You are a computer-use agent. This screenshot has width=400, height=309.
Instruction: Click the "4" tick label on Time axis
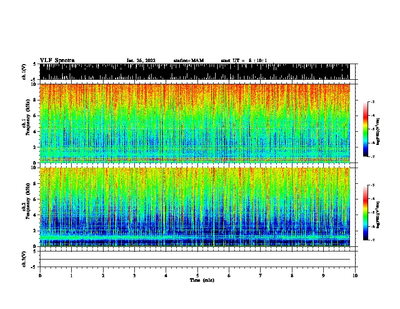(166, 275)
